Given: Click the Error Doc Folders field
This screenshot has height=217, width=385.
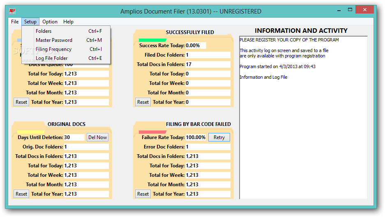Looking at the screenshot, I should coord(208,147).
